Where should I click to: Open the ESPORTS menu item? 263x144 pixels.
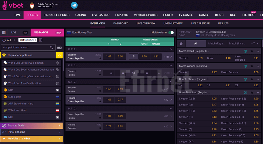point(122,15)
